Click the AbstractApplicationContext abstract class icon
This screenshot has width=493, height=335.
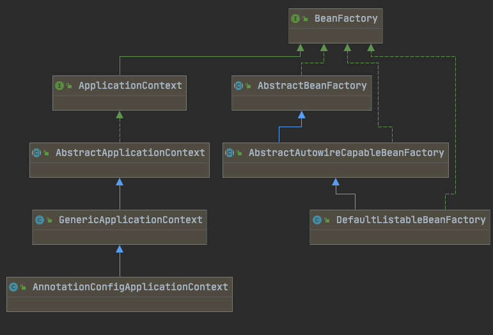[x=36, y=153]
